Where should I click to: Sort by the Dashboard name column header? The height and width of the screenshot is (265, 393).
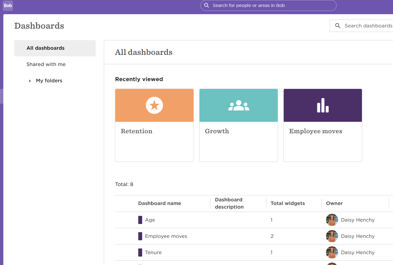(x=159, y=203)
